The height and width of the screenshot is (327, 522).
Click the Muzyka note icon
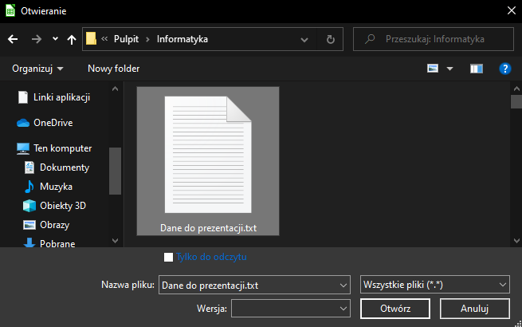coord(29,187)
